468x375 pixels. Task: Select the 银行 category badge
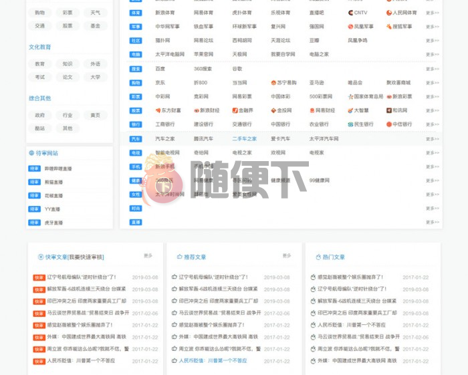pyautogui.click(x=136, y=124)
